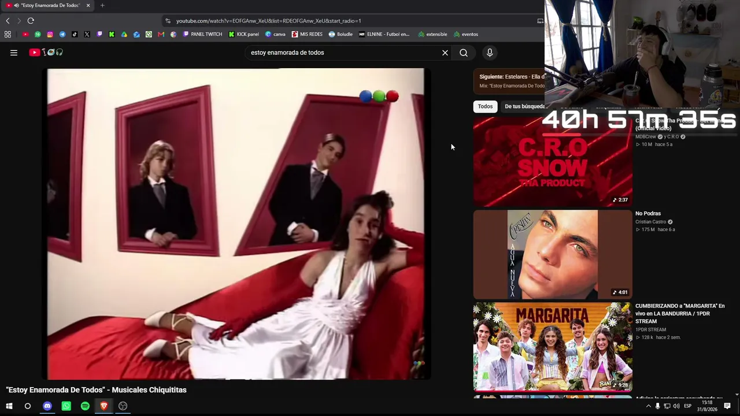Open the system volume speaker control
The width and height of the screenshot is (740, 416).
click(x=676, y=406)
